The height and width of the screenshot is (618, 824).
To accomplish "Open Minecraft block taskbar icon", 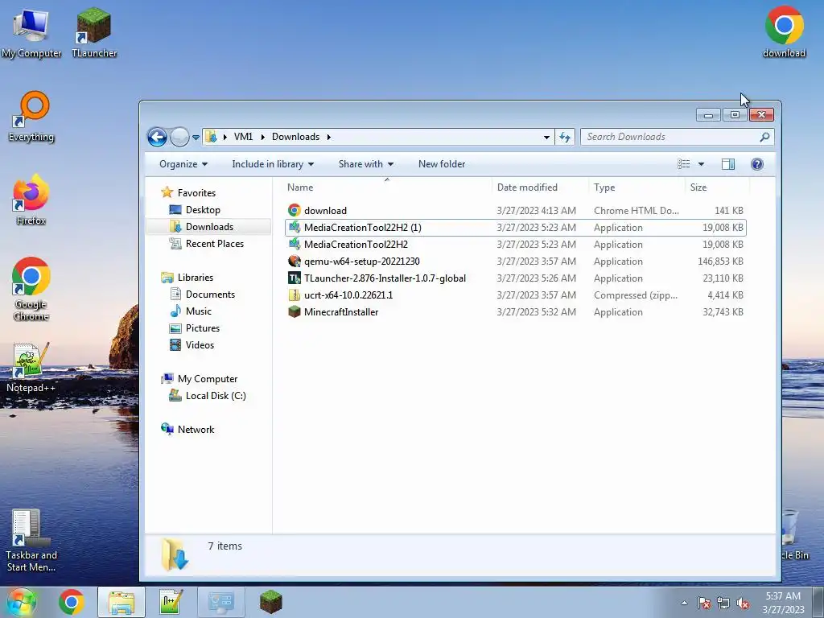I will 270,602.
